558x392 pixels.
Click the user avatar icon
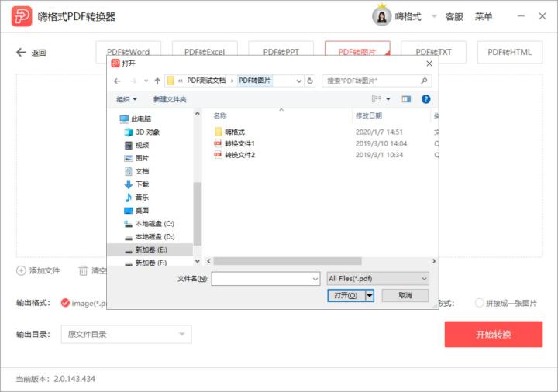(x=381, y=16)
